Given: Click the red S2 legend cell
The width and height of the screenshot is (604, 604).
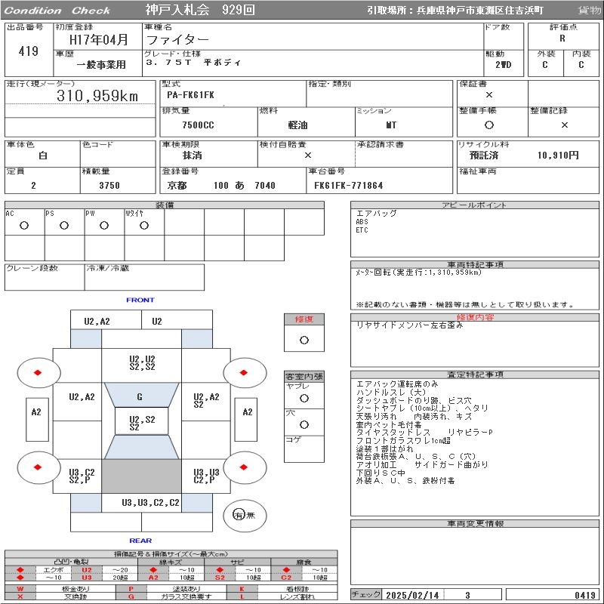Looking at the screenshot, I should coord(220,578).
